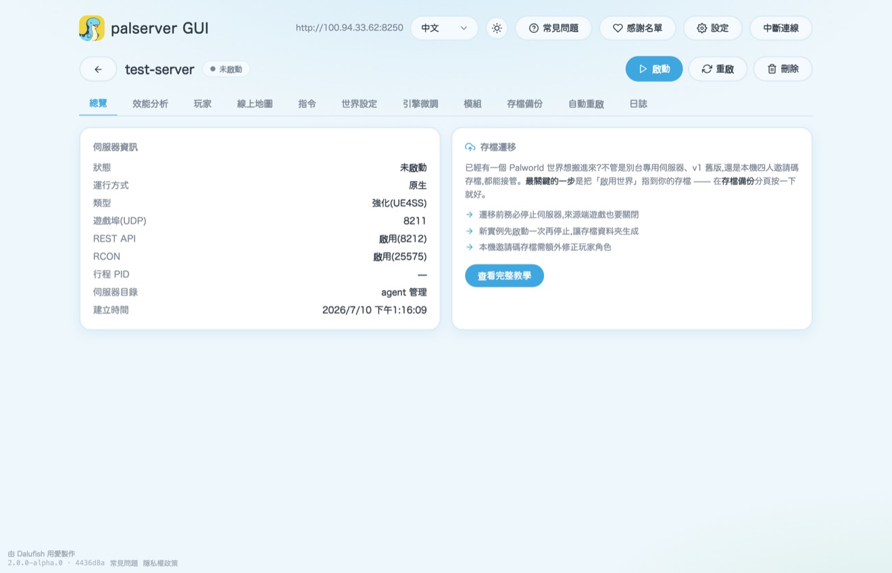Click the 運行方式 value 原生
Image resolution: width=892 pixels, height=573 pixels.
(418, 185)
